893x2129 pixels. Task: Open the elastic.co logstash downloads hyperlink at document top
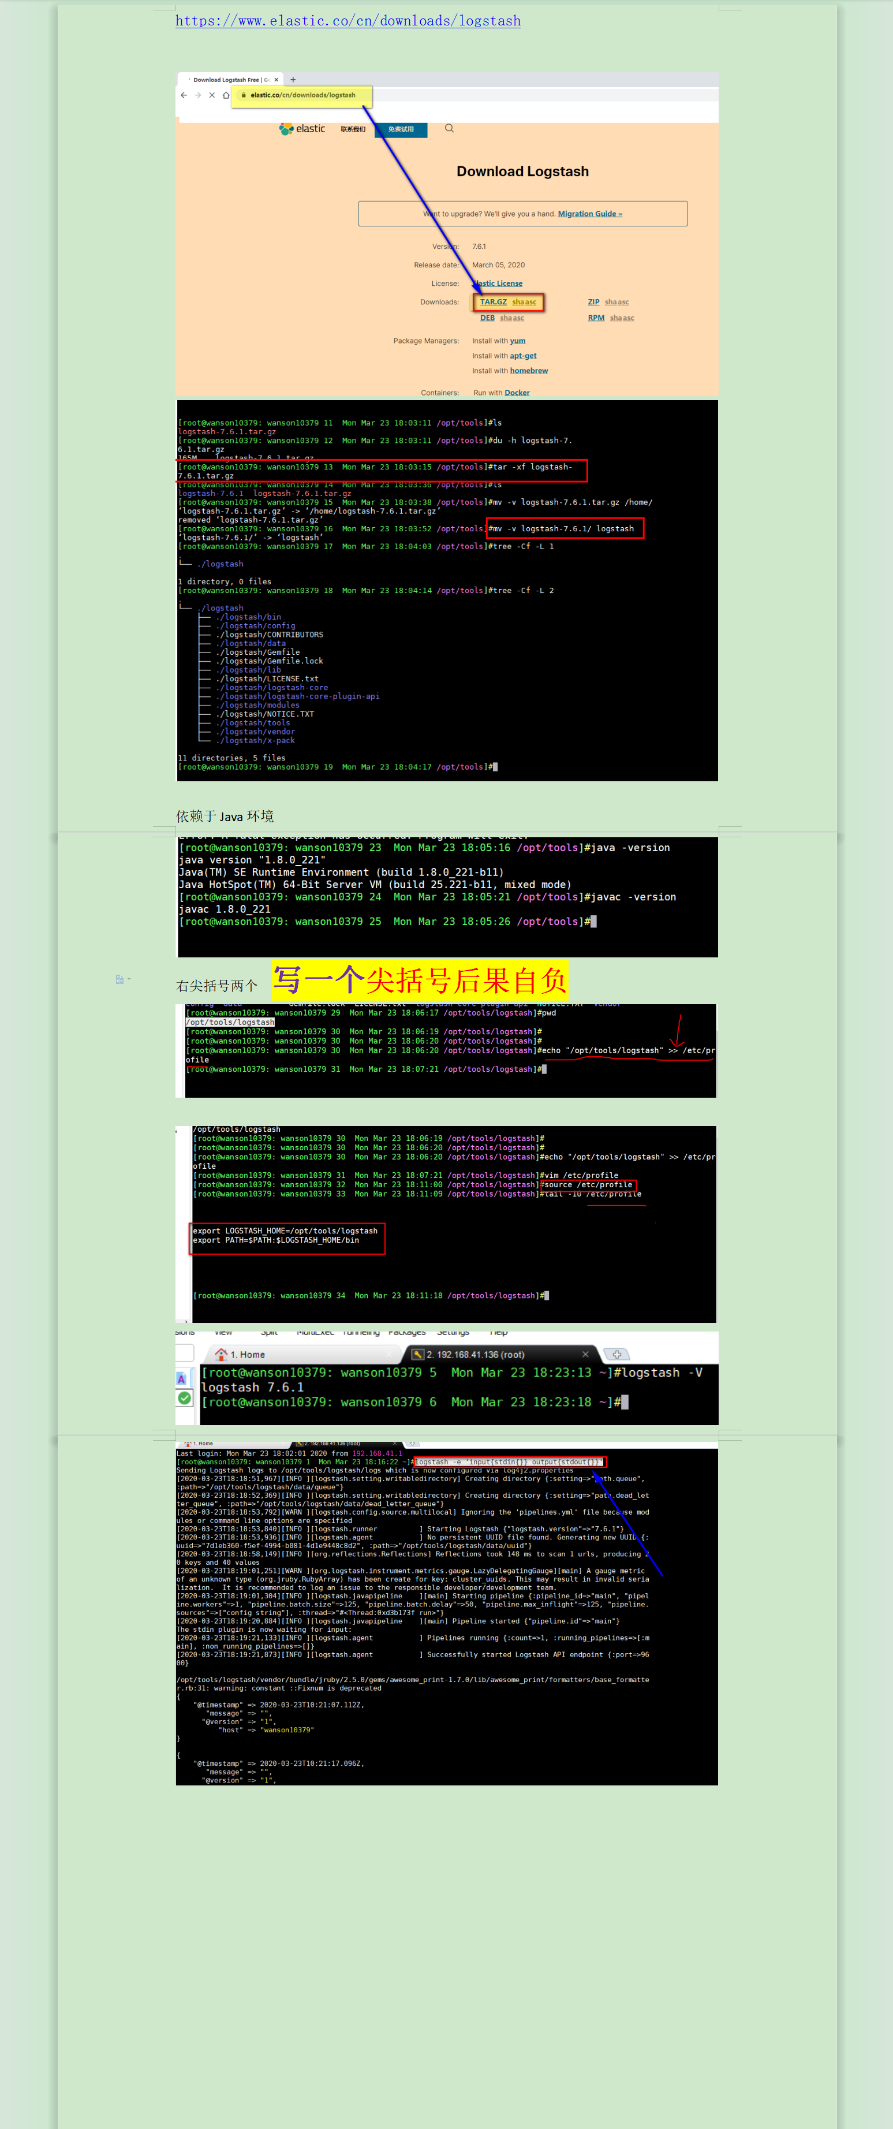[x=348, y=21]
